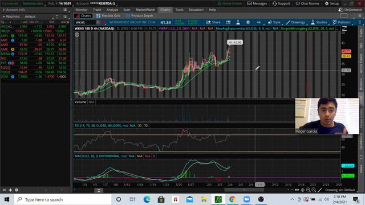Click the yellow alert icon beside GME
The height and width of the screenshot is (205, 365).
click(13, 50)
